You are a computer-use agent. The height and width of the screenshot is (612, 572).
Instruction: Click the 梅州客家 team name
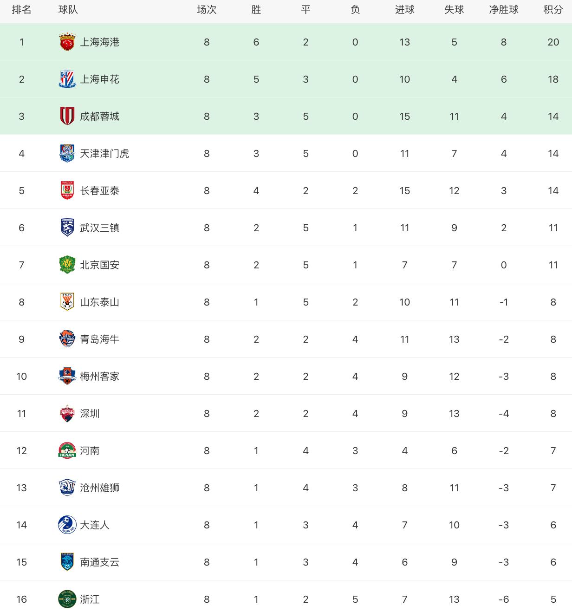coord(99,377)
